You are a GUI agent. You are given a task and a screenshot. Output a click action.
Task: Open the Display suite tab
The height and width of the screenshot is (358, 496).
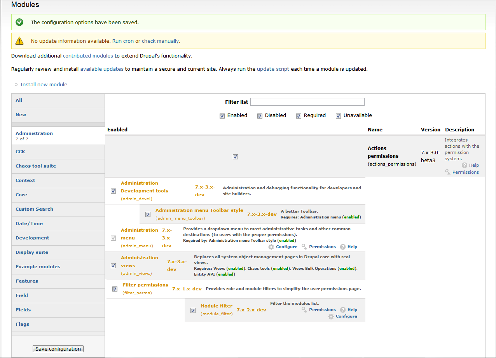pos(58,252)
